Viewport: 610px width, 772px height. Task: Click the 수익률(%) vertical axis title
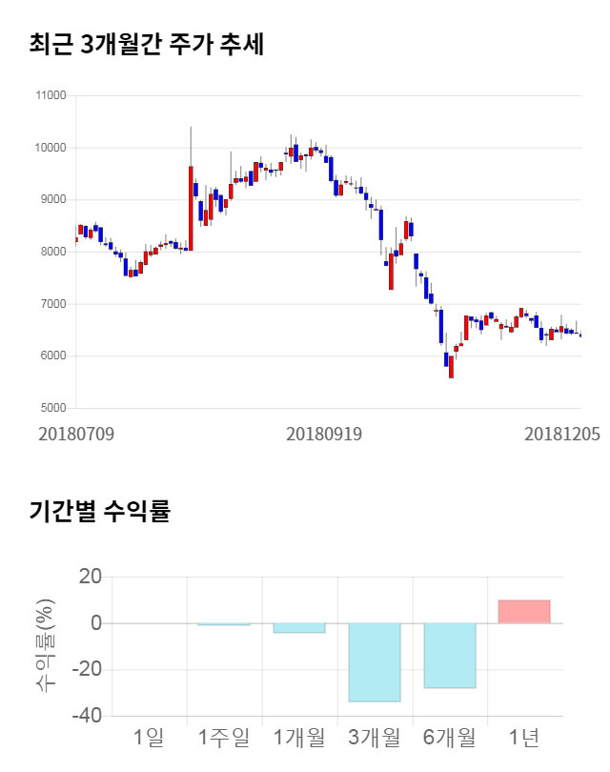[44, 645]
